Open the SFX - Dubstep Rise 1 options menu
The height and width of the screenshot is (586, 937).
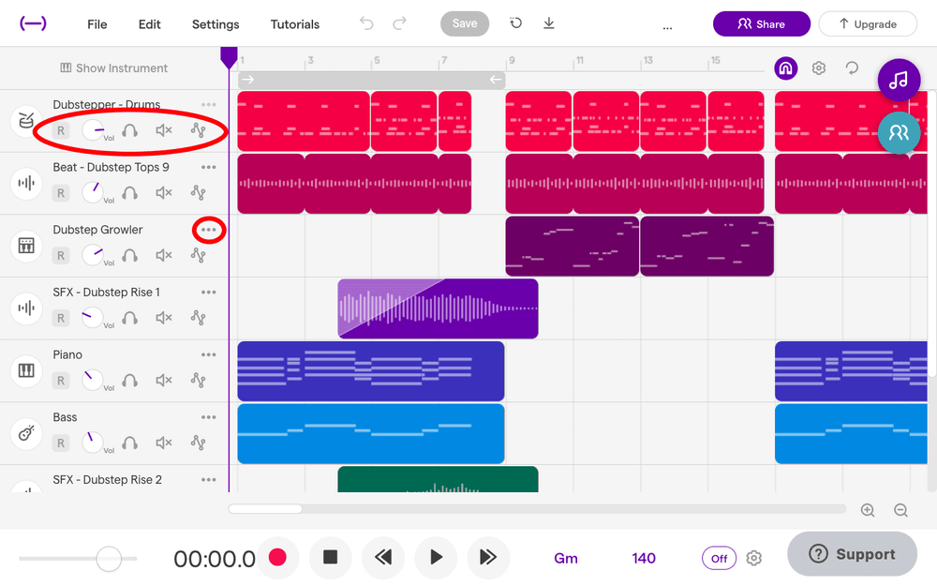click(209, 292)
